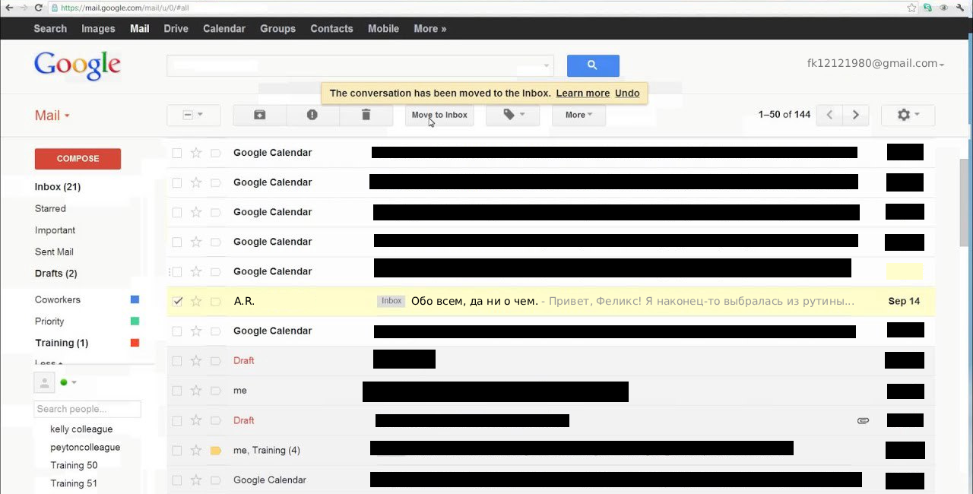This screenshot has width=973, height=494.
Task: Open the Labels dropdown
Action: tap(512, 115)
